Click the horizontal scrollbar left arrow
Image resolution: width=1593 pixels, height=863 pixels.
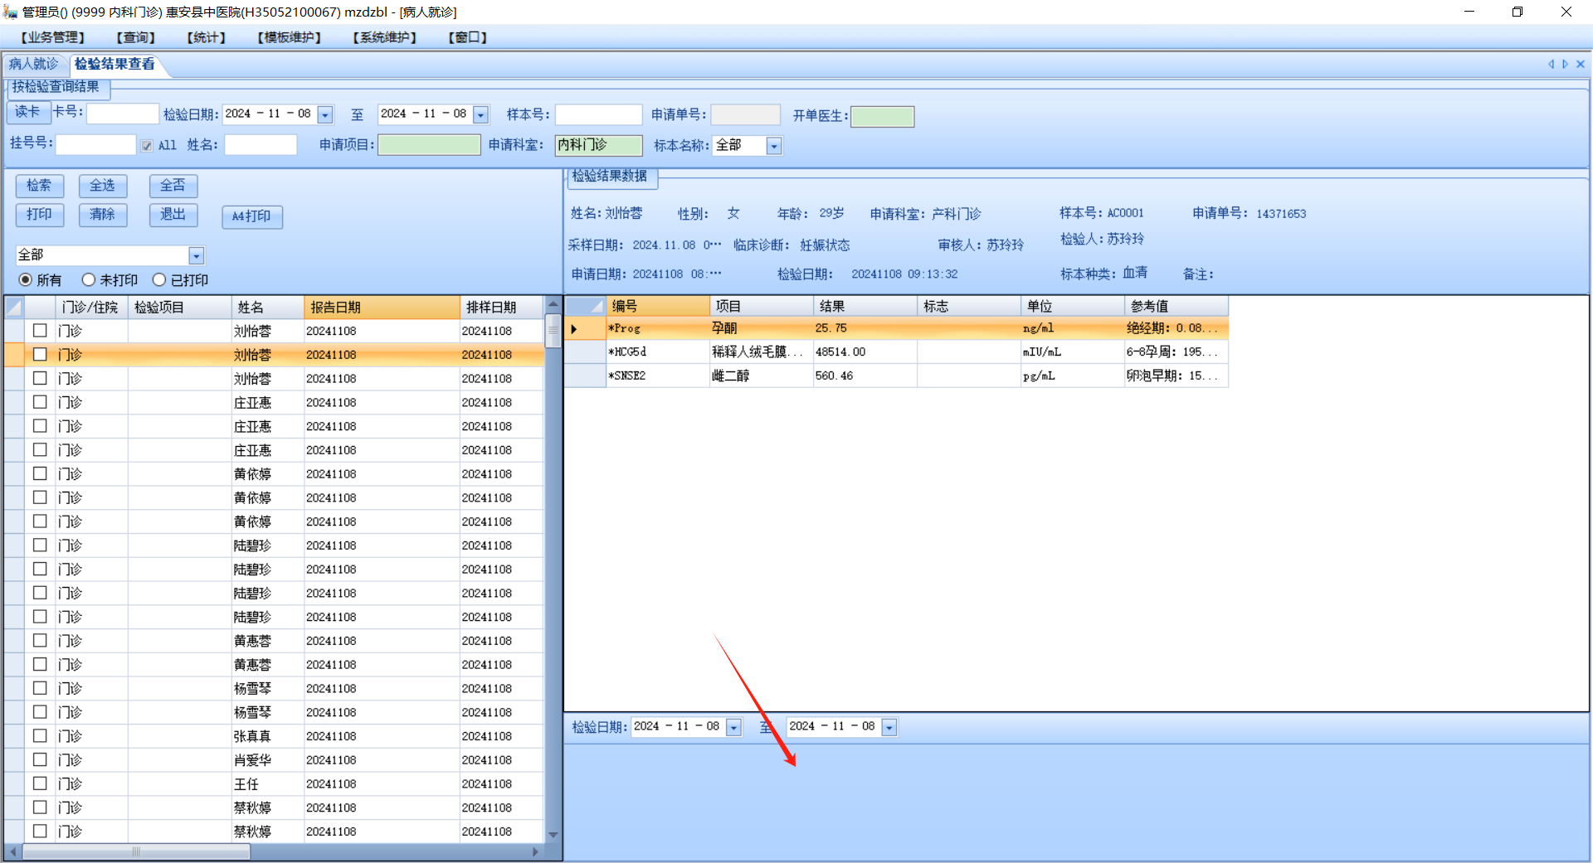coord(12,851)
